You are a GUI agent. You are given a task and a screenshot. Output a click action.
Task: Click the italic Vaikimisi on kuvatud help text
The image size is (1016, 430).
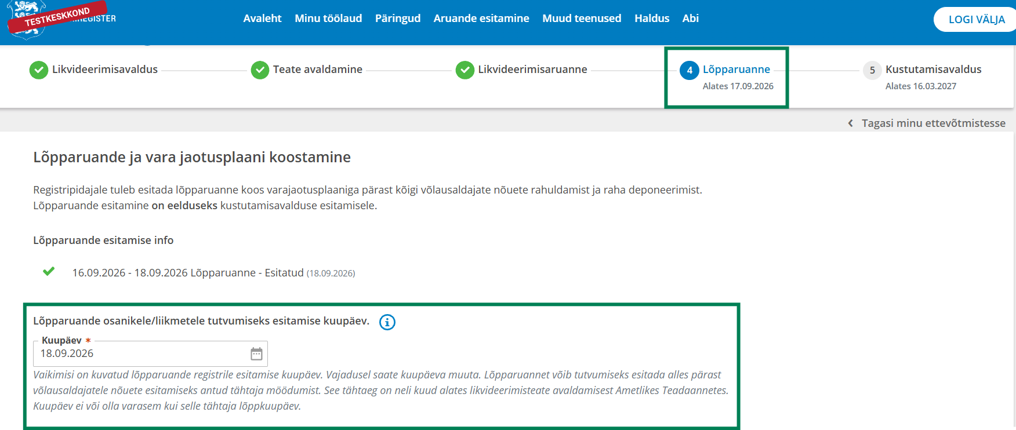(381, 390)
